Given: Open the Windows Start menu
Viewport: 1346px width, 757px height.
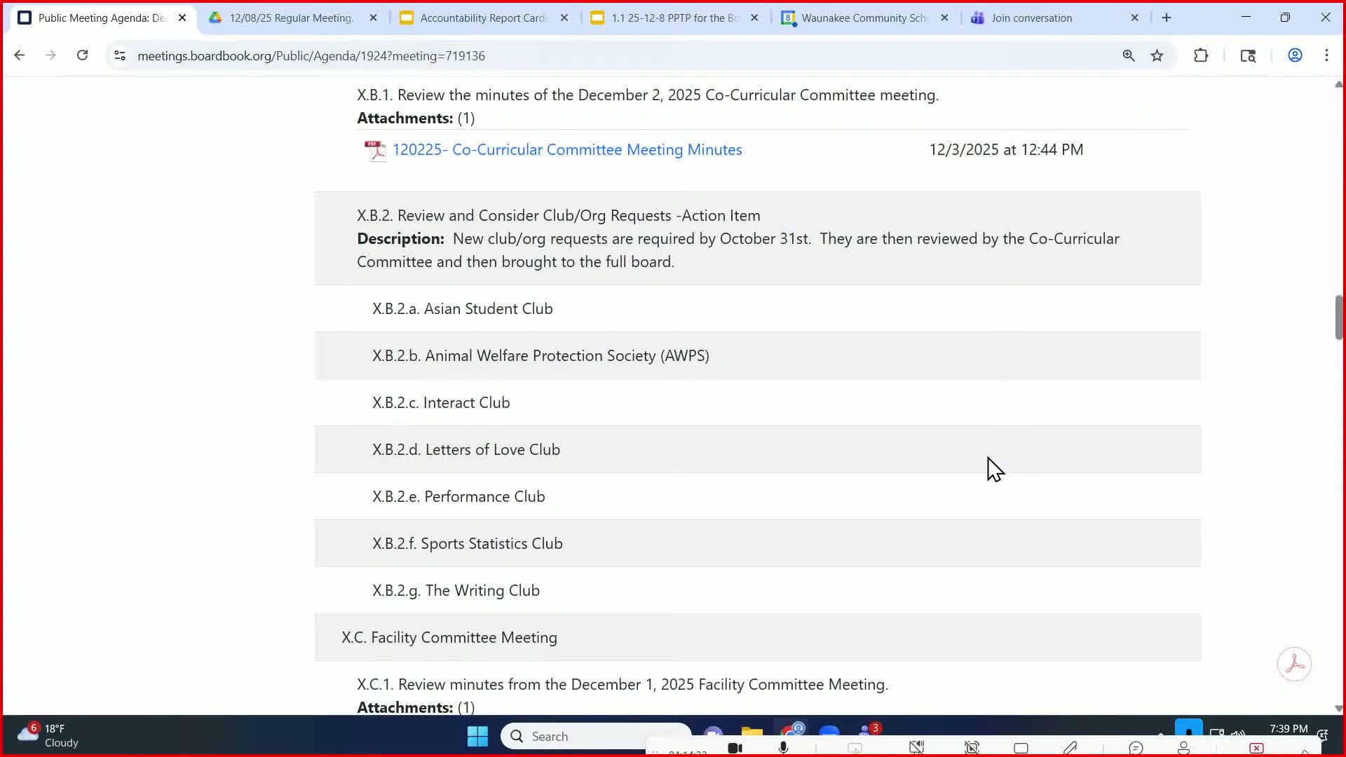Looking at the screenshot, I should coord(477,736).
